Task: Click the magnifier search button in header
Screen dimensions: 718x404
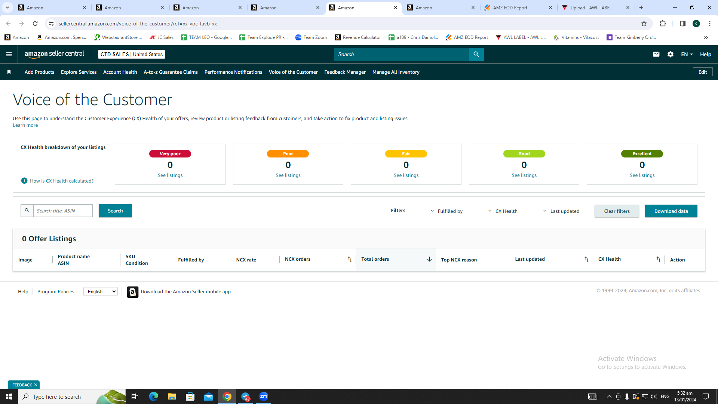Action: click(x=476, y=54)
